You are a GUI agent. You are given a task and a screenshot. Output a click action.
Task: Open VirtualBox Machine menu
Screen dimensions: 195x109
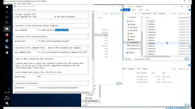9,3
